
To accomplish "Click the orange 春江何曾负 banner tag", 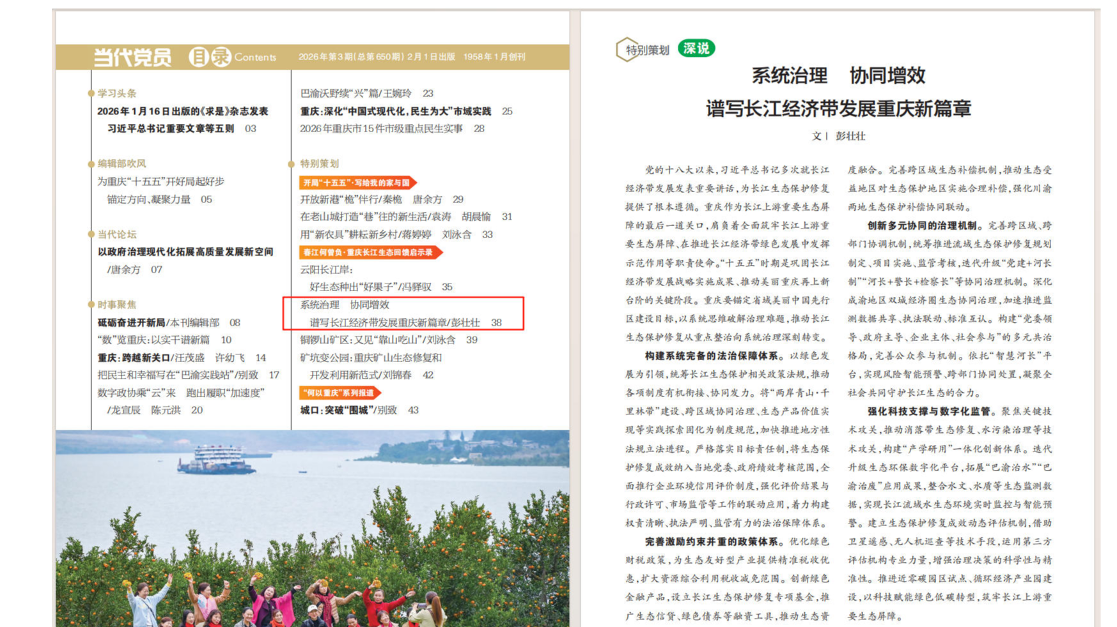I will (x=370, y=252).
